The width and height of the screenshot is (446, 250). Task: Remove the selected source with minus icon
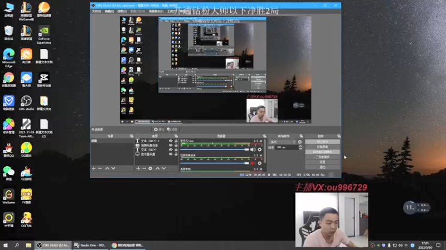(x=144, y=168)
